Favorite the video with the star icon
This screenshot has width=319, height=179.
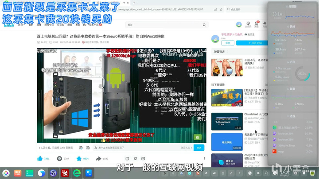pos(79,159)
